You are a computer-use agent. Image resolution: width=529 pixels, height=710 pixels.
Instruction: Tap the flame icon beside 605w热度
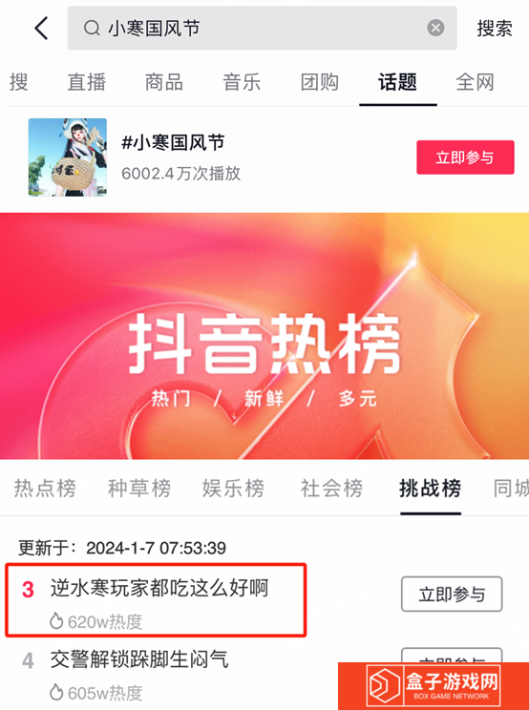(56, 692)
